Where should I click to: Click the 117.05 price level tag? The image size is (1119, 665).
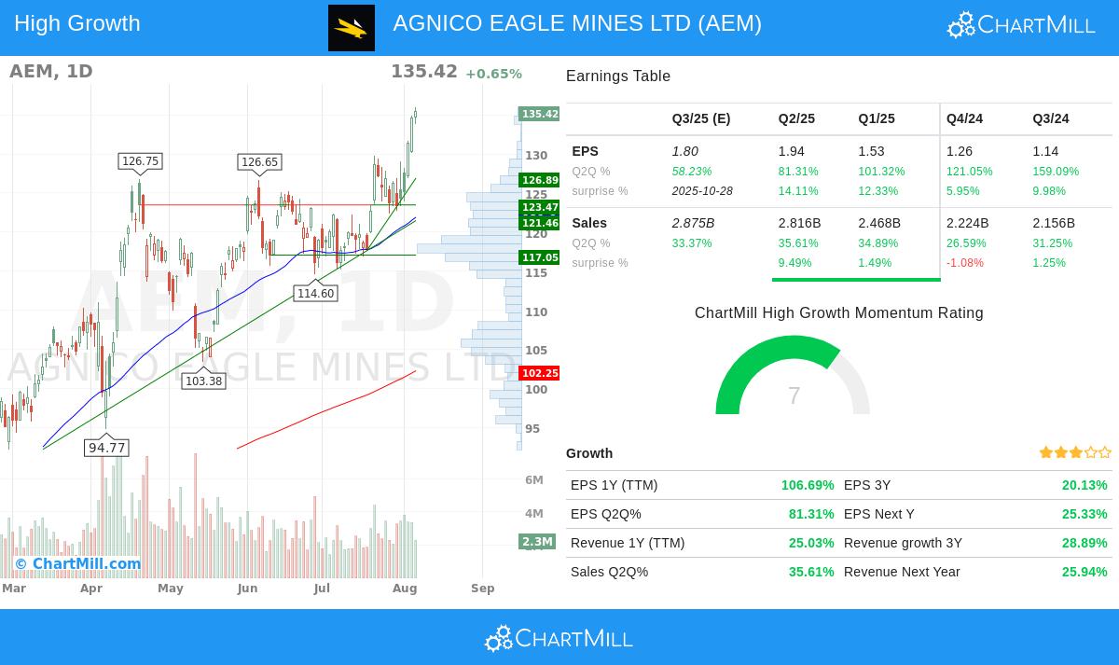(x=539, y=257)
